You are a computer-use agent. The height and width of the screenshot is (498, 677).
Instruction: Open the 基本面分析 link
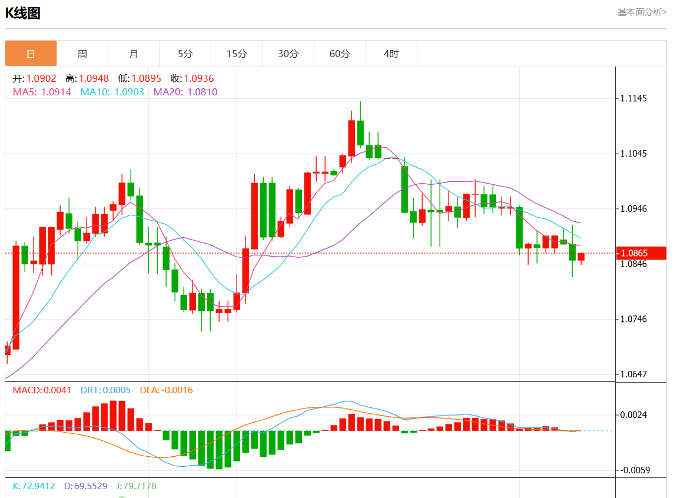tap(642, 12)
